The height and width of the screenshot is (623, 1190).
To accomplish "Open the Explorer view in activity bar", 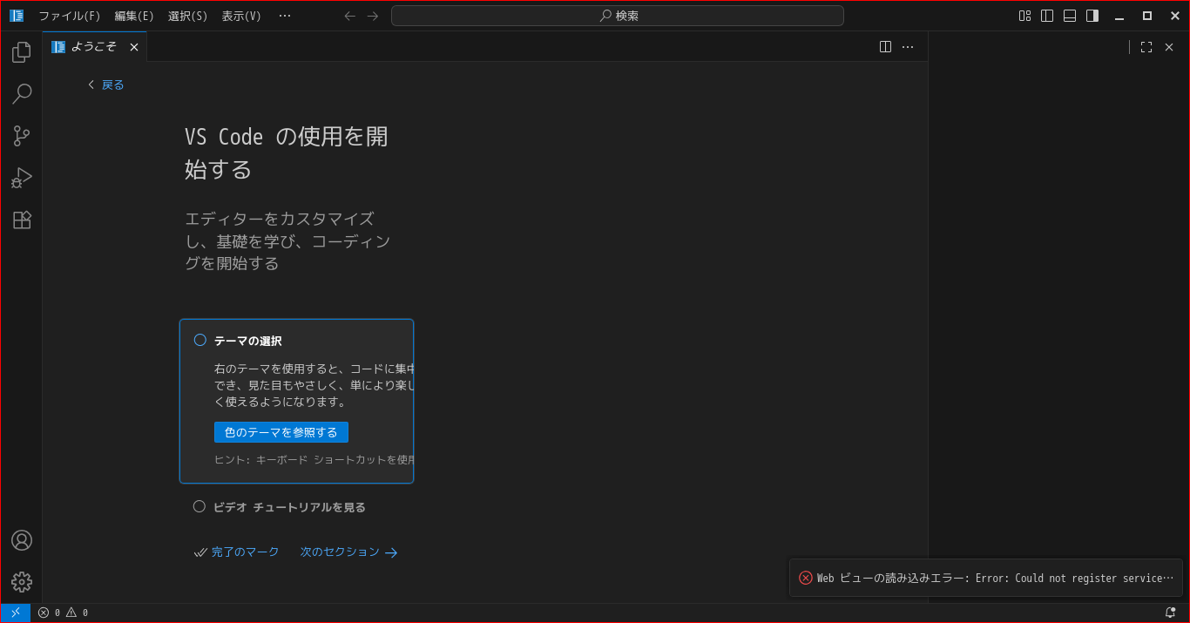I will click(22, 52).
